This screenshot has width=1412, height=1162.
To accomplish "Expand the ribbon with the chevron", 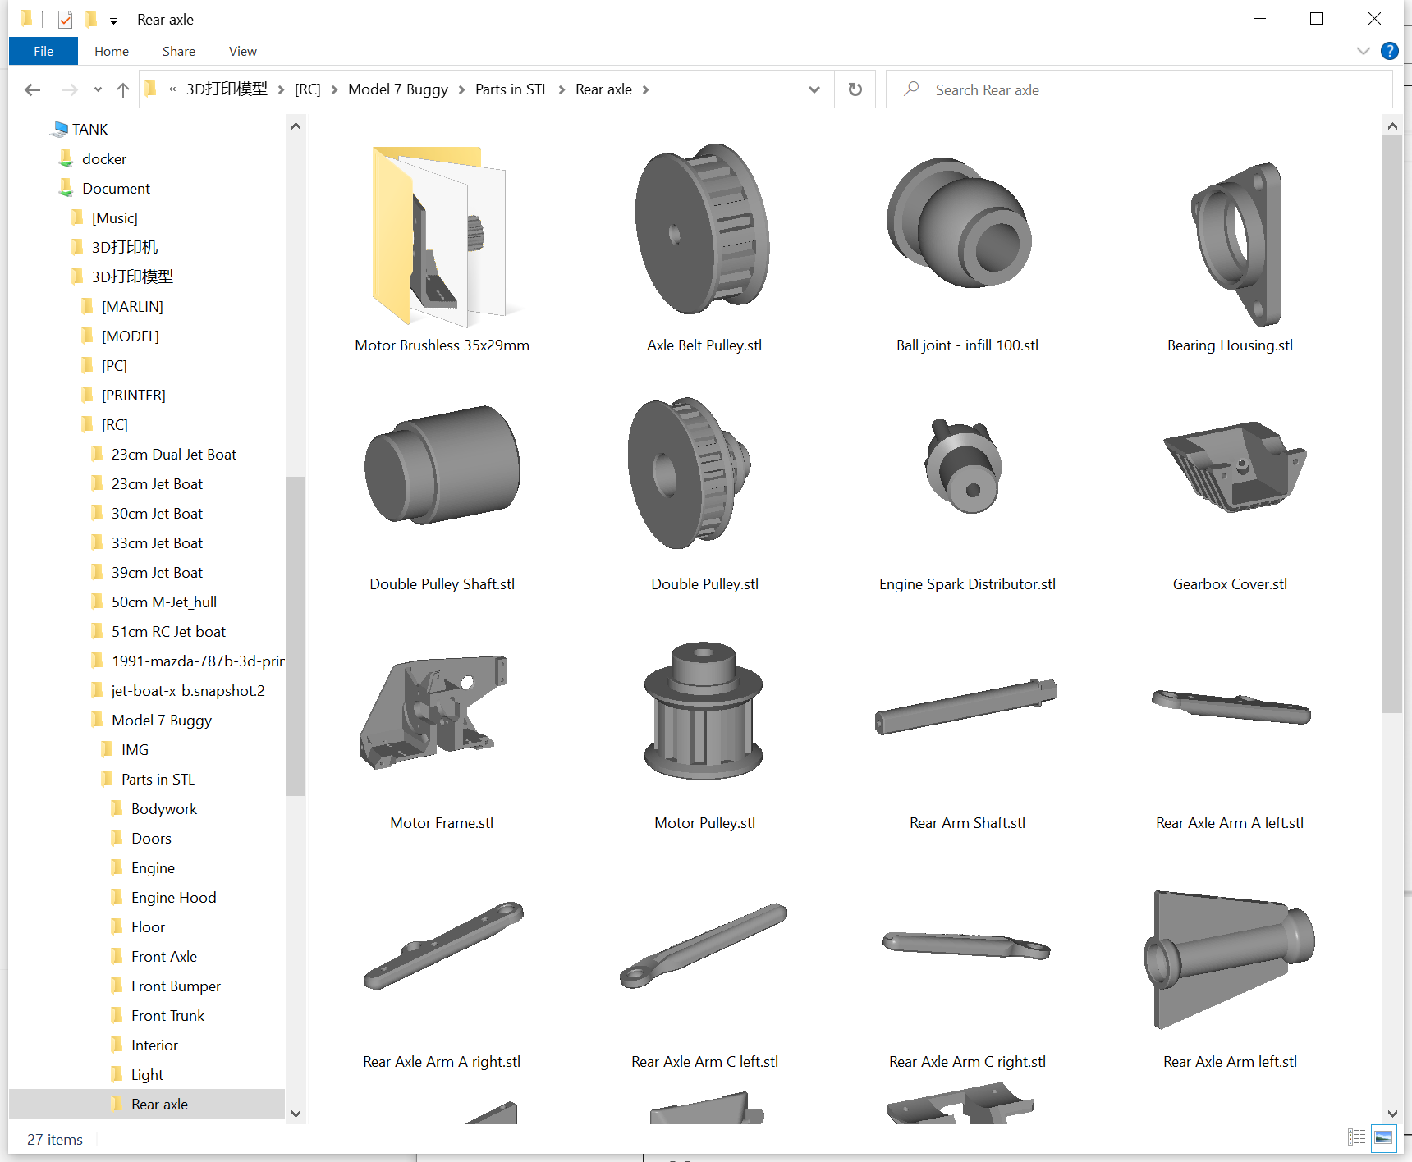I will [1364, 51].
